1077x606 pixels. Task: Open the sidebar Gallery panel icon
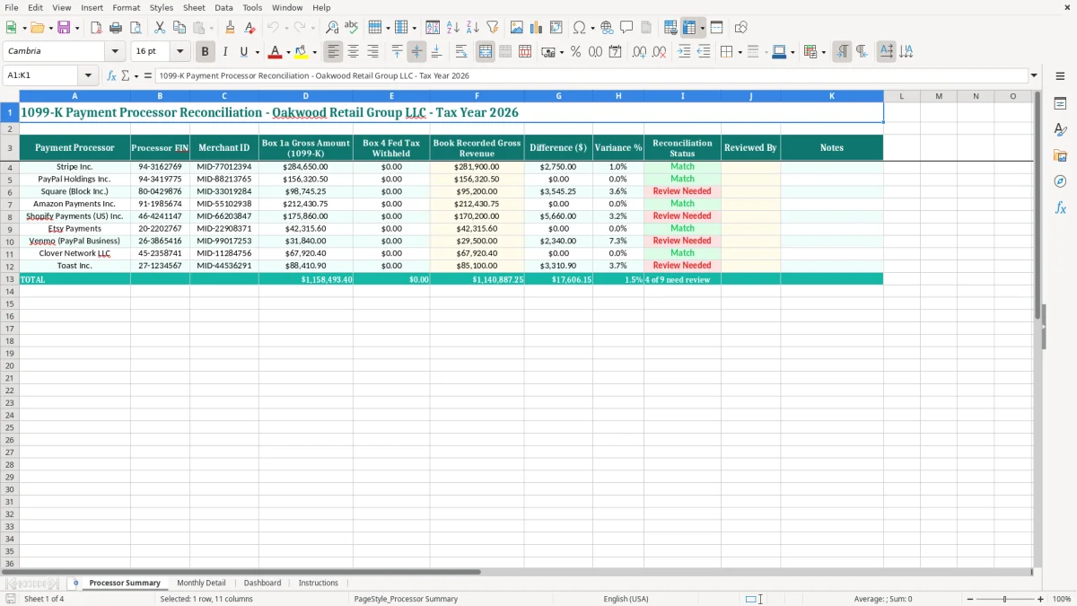(1060, 156)
